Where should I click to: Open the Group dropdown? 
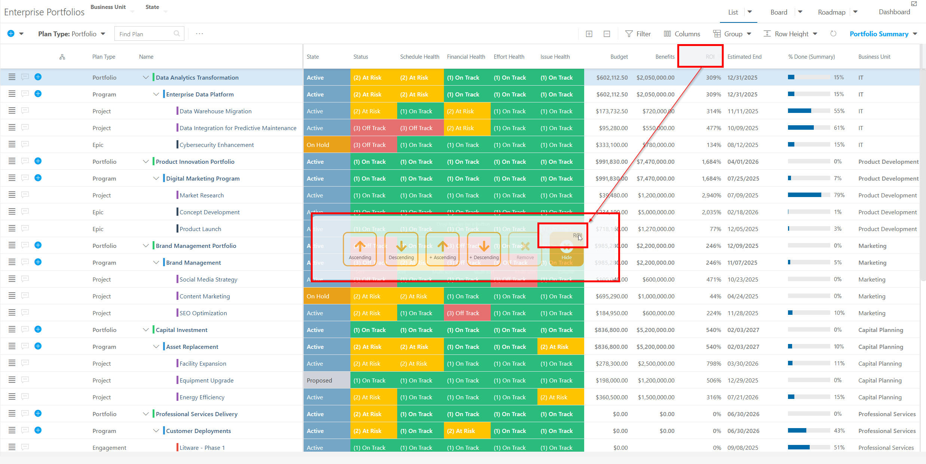[x=732, y=34]
